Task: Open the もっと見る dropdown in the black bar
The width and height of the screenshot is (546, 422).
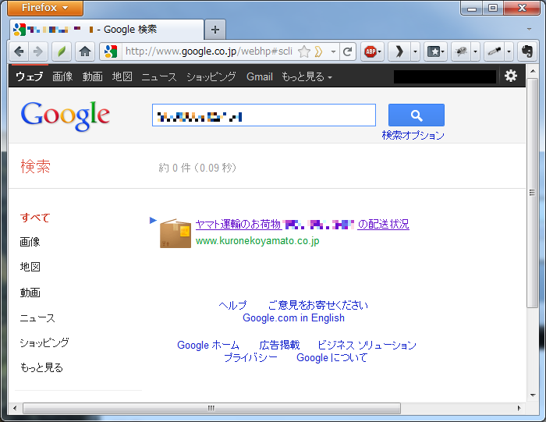Action: pos(307,76)
